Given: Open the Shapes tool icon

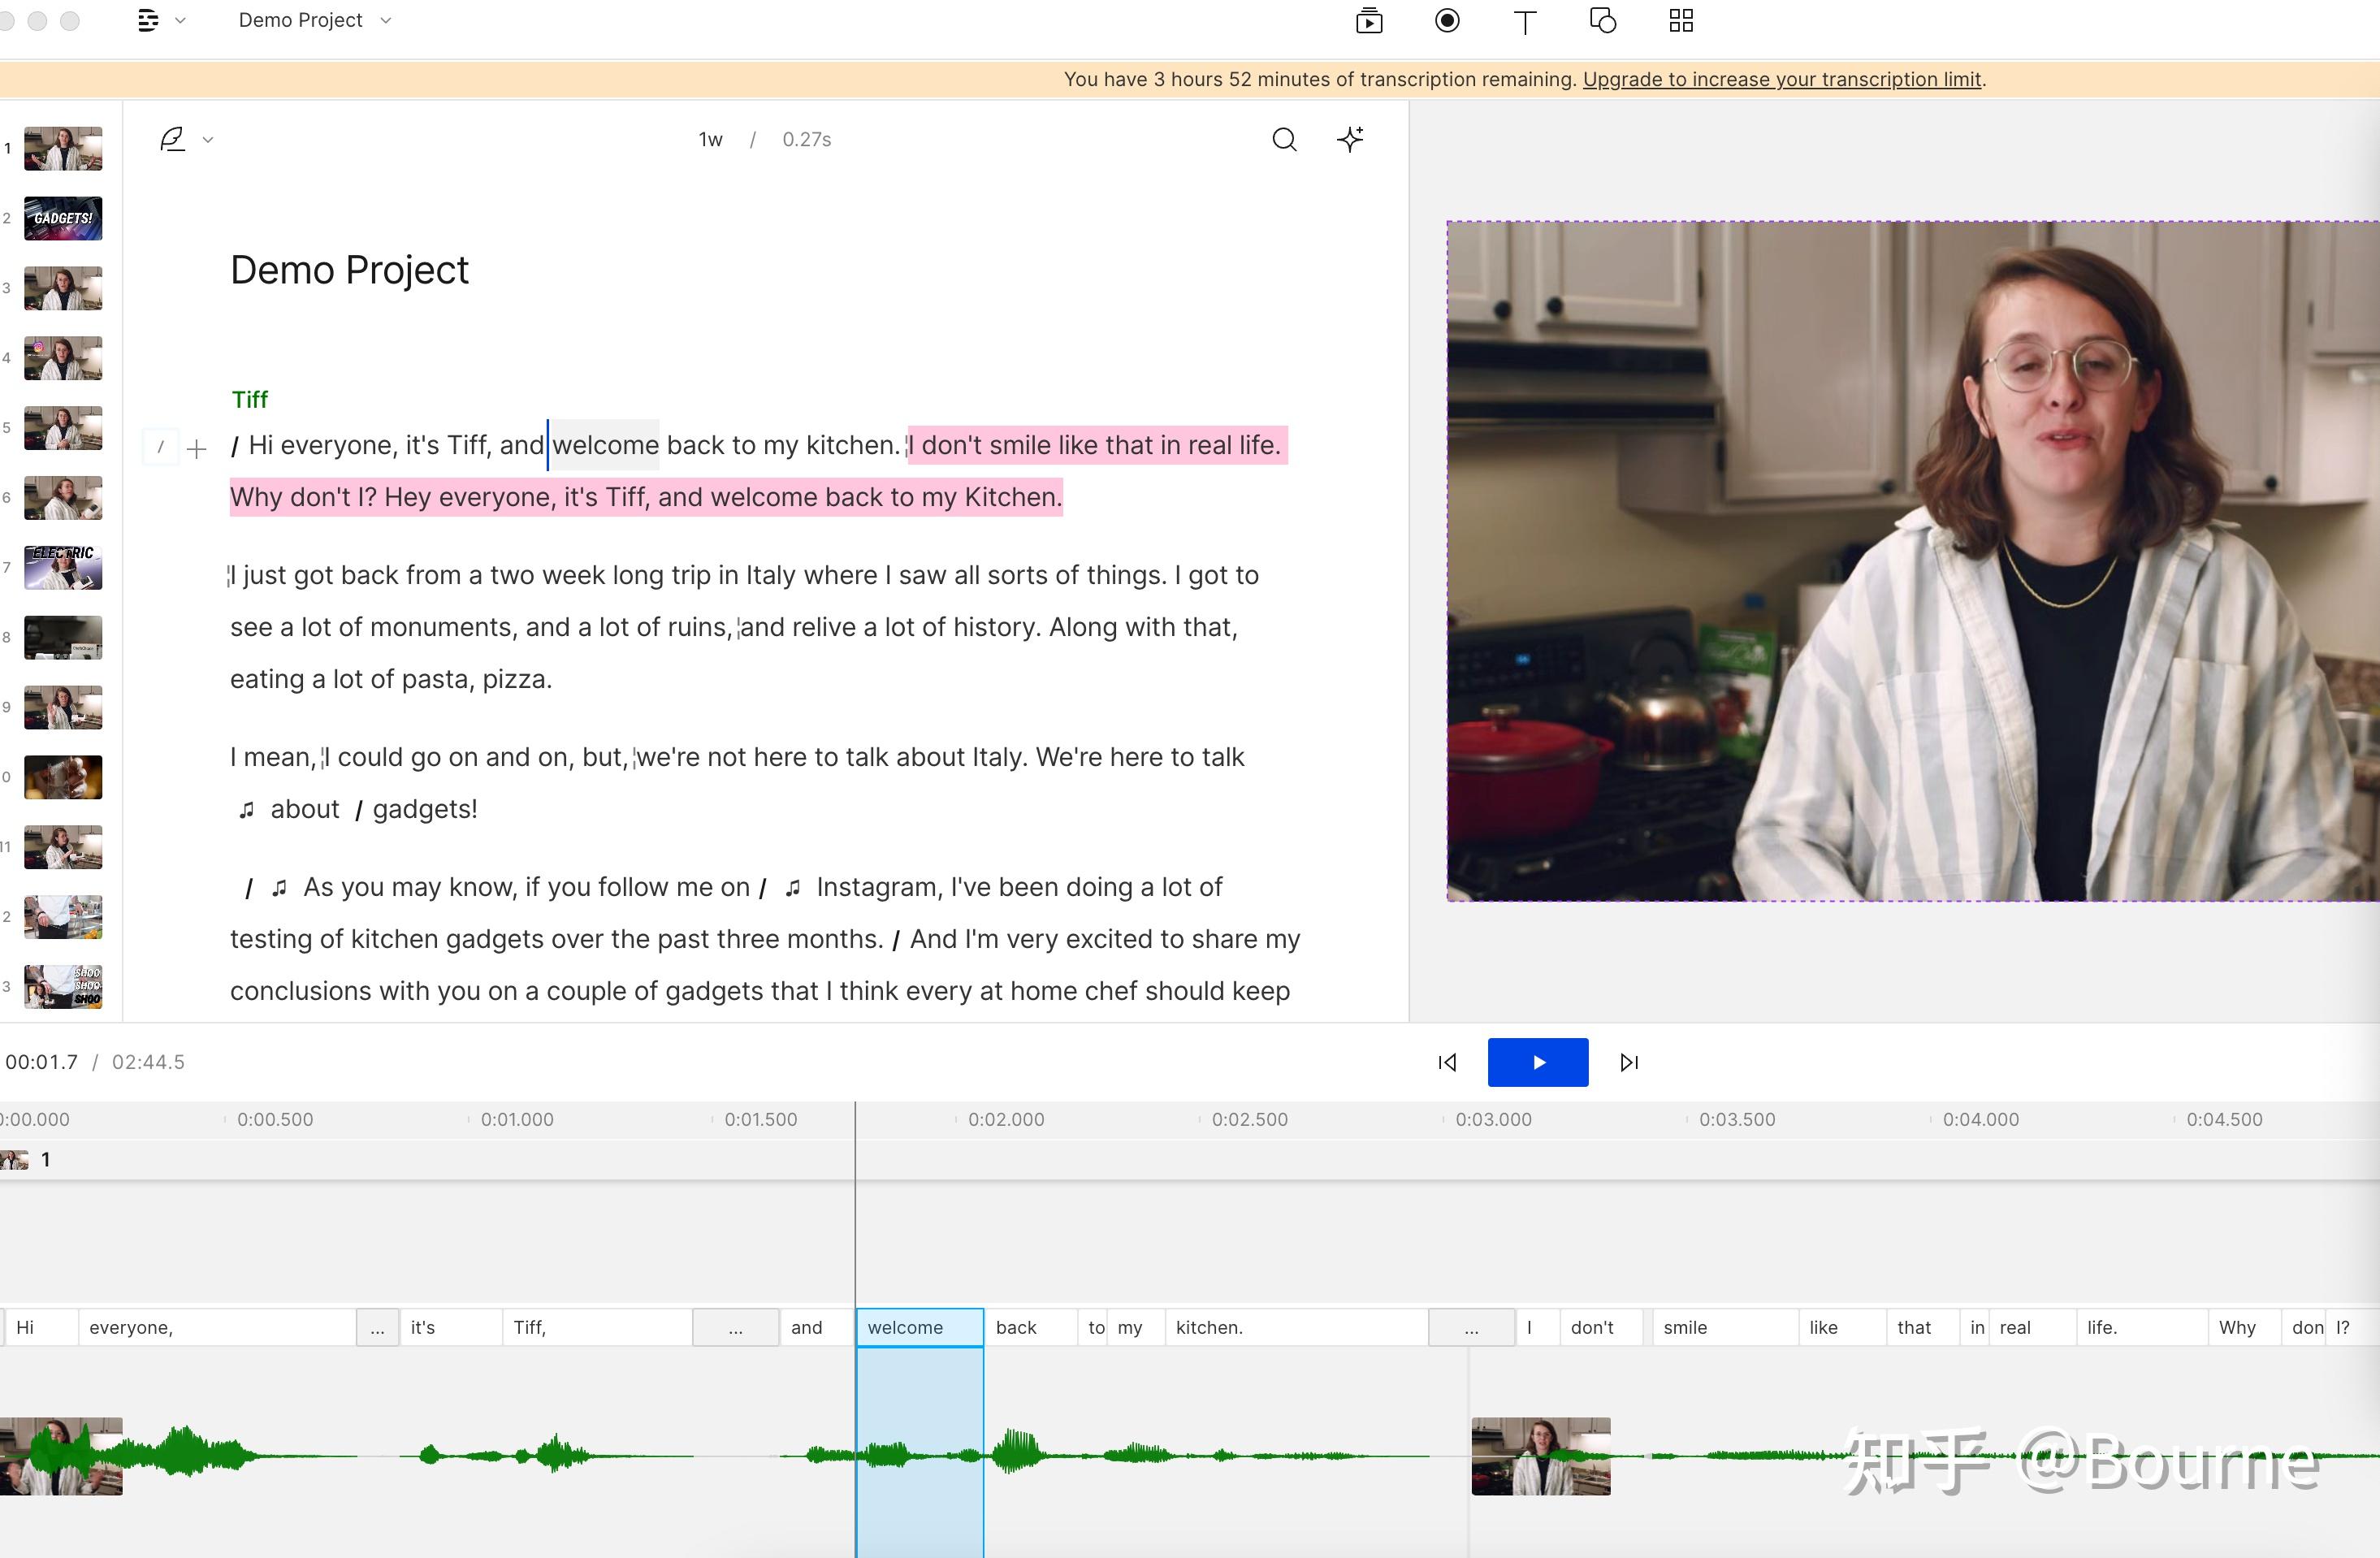Looking at the screenshot, I should [1603, 21].
